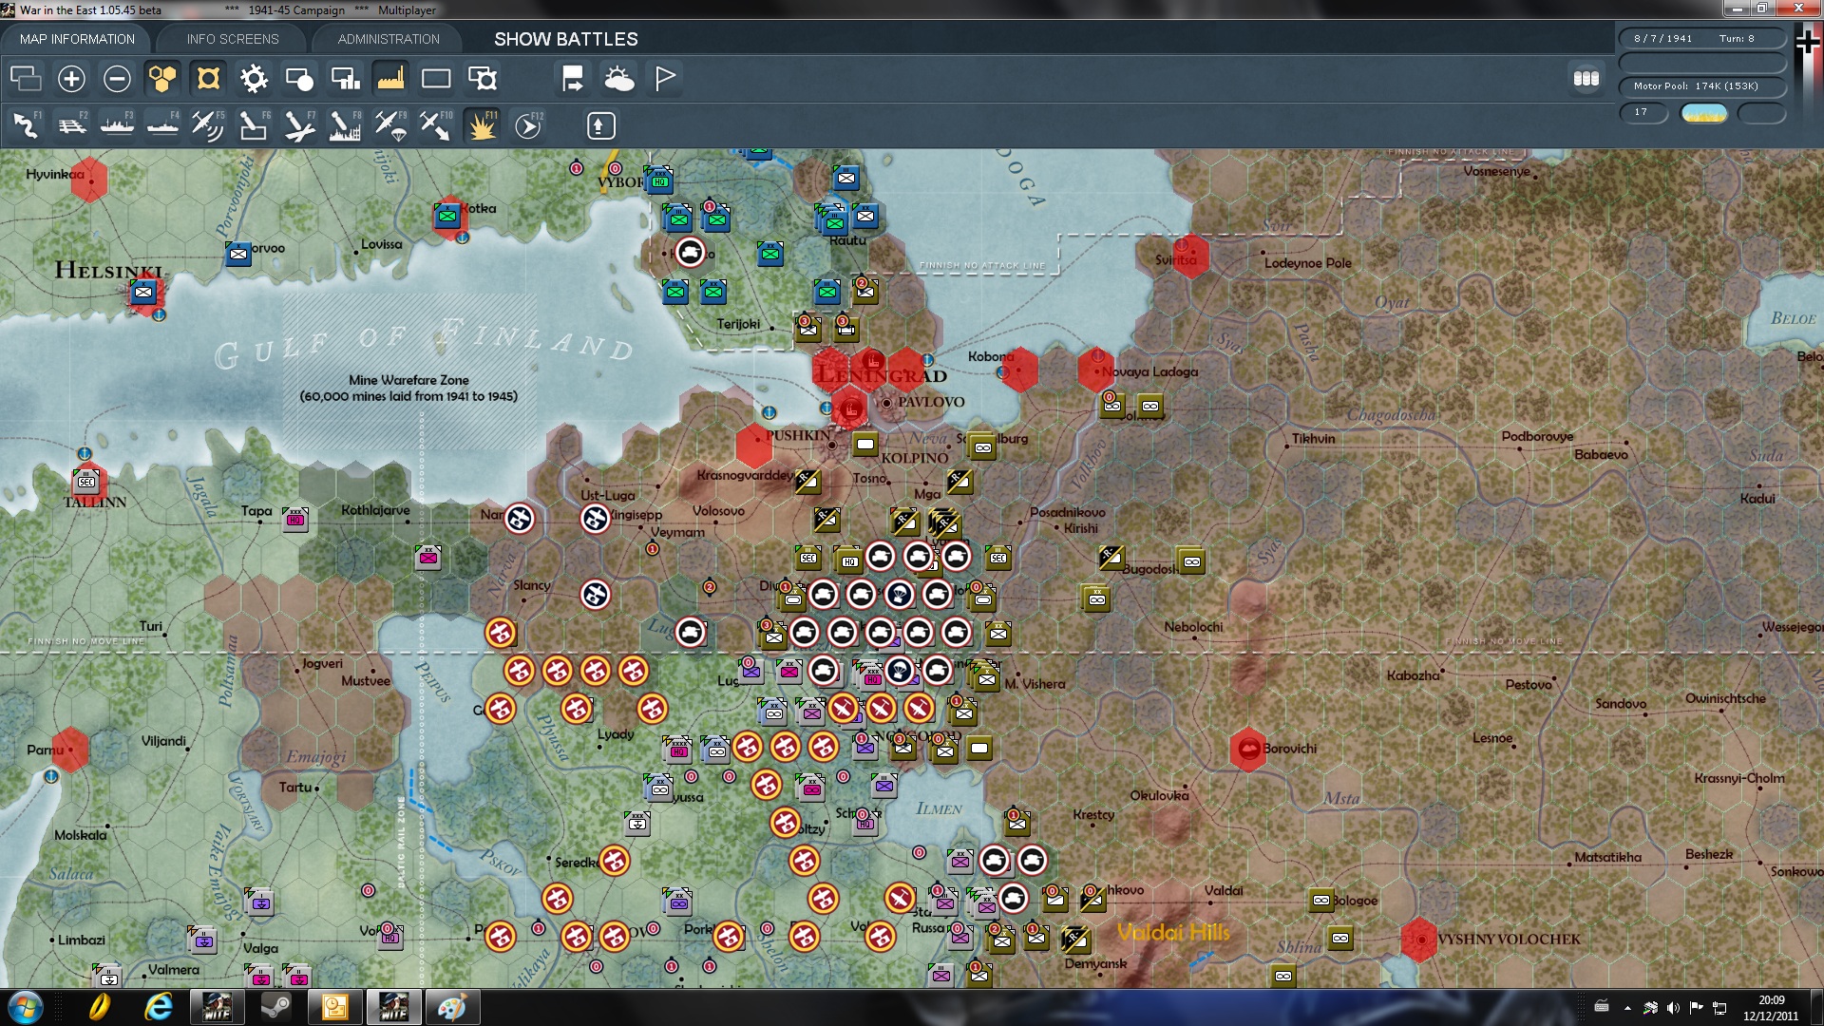The height and width of the screenshot is (1026, 1824).
Task: Zoom out the map with minus icon
Action: click(117, 79)
